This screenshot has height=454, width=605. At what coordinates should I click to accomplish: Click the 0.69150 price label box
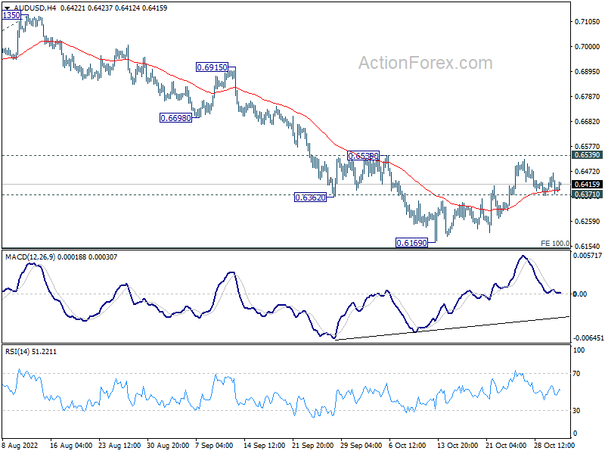pyautogui.click(x=213, y=67)
